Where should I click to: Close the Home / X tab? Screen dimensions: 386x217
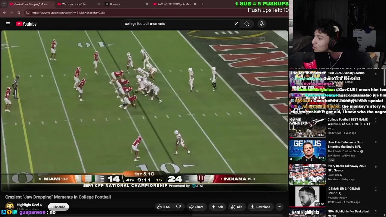click(x=147, y=4)
